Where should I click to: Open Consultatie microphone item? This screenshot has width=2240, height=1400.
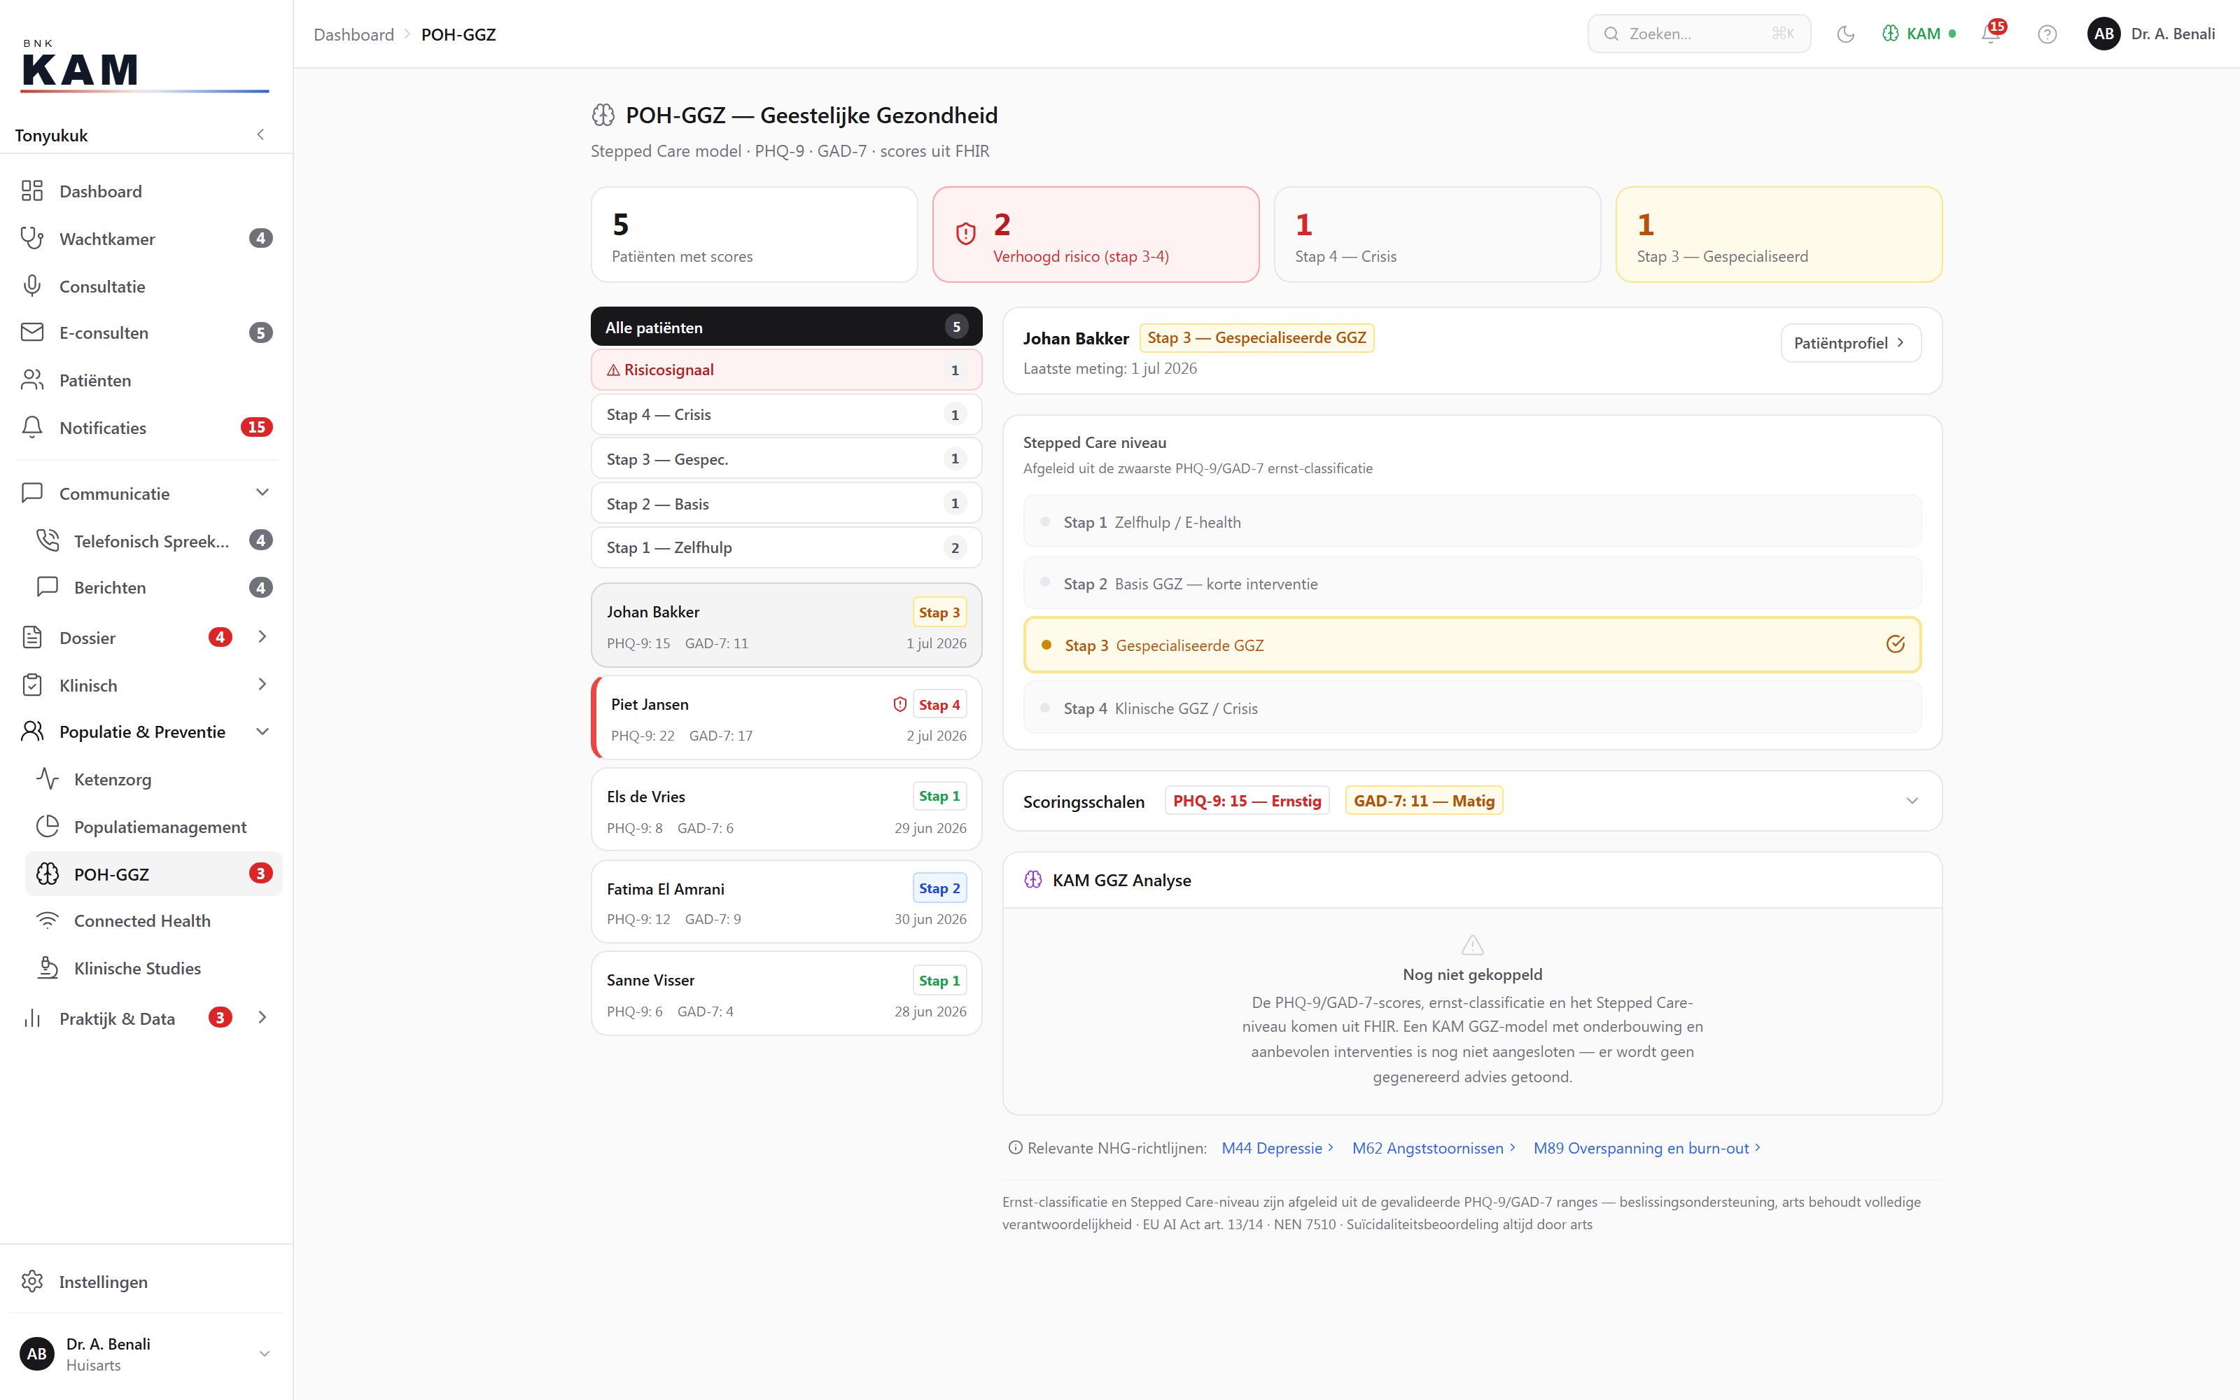[146, 286]
